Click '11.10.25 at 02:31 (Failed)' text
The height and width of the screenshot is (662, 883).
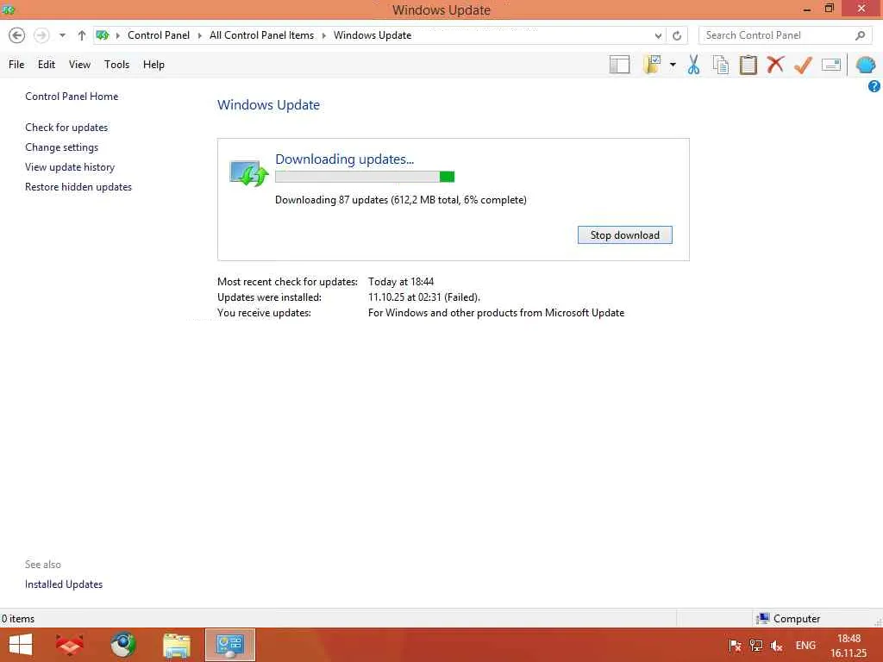coord(424,297)
